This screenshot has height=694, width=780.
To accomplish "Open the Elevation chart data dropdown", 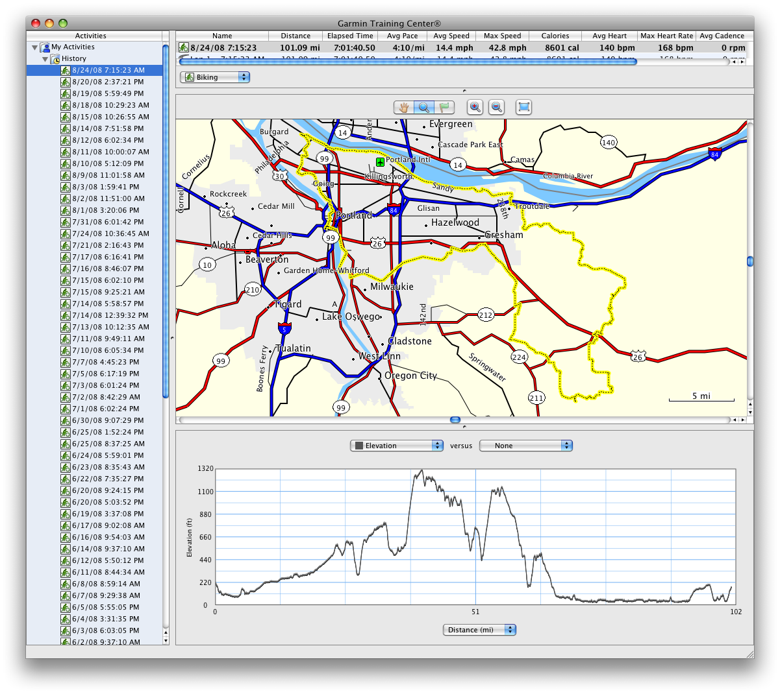I will 396,446.
